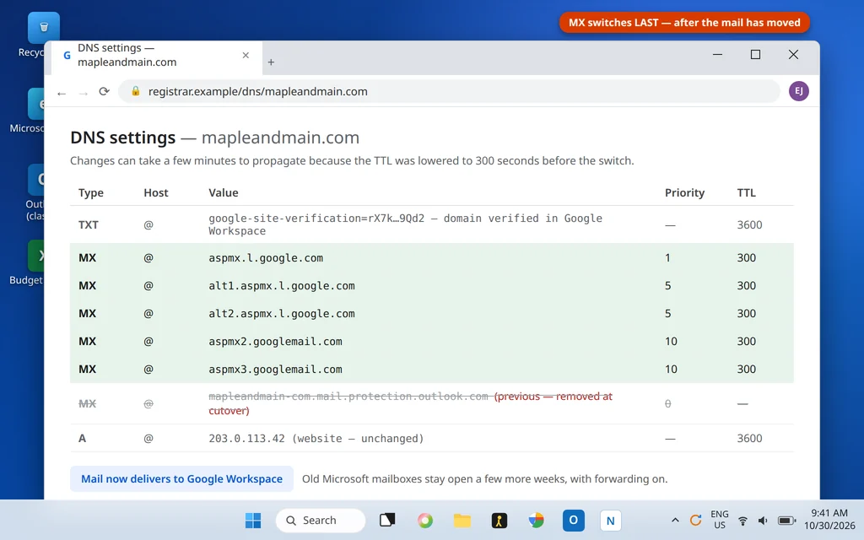Open Wi-Fi network settings icon
The width and height of the screenshot is (864, 540).
point(742,521)
